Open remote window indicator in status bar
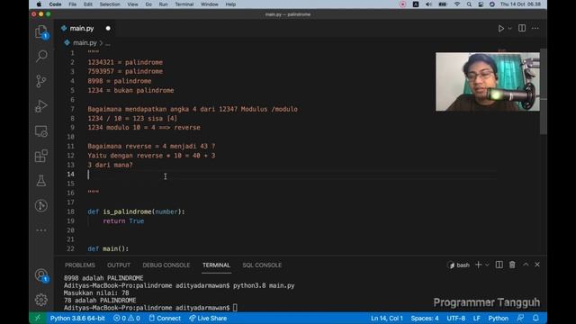 (38, 318)
